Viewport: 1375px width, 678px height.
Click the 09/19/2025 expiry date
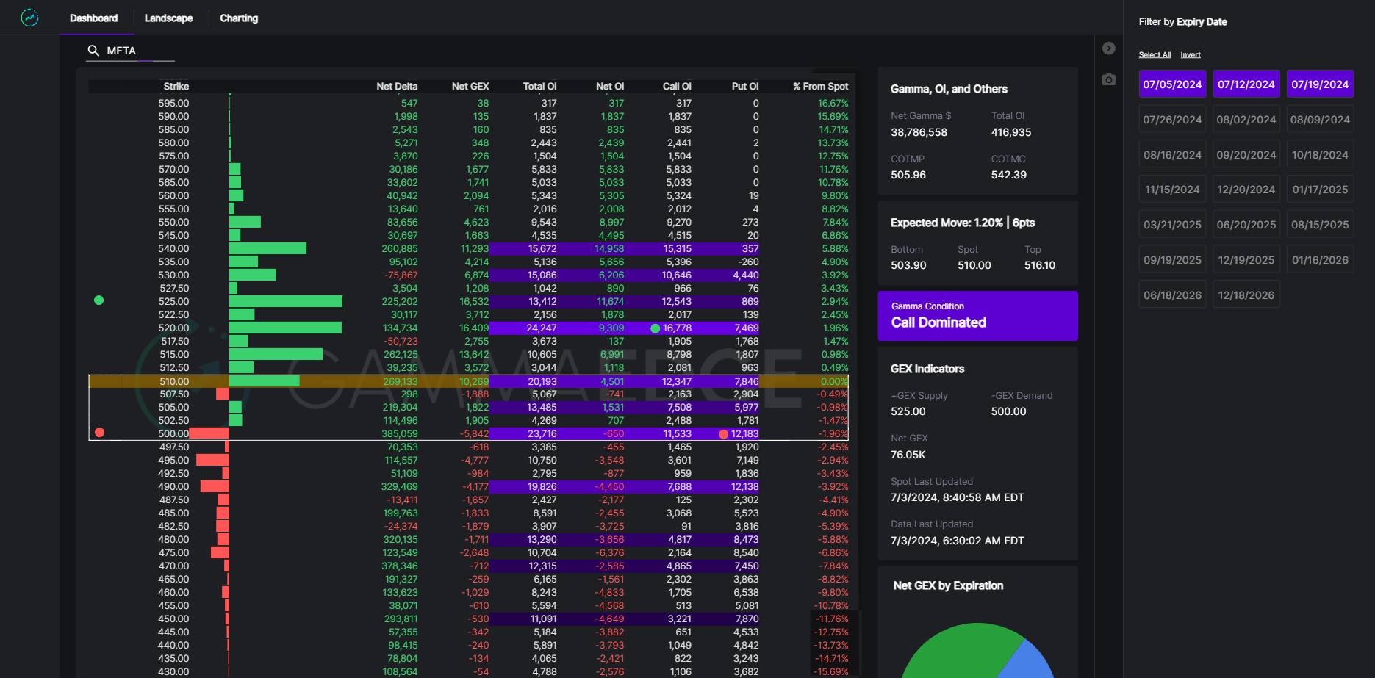(1172, 259)
